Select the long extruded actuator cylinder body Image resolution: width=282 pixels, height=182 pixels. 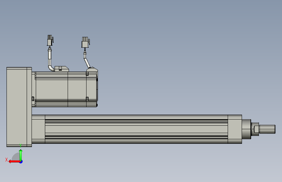136,129
